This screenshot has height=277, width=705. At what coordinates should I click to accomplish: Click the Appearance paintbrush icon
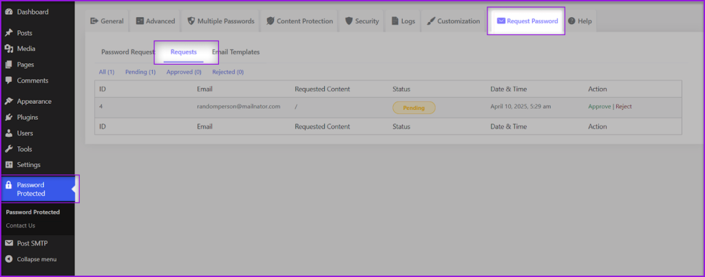[x=8, y=101]
